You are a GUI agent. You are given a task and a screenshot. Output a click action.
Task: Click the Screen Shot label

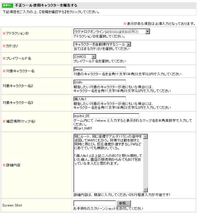tap(12, 205)
